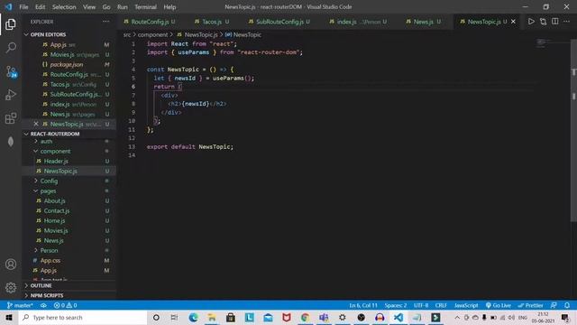Open Manage gear icon in activity bar

pos(11,287)
